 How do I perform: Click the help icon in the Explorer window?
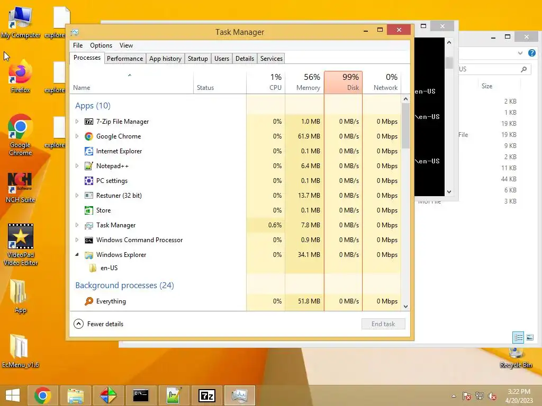pyautogui.click(x=531, y=53)
